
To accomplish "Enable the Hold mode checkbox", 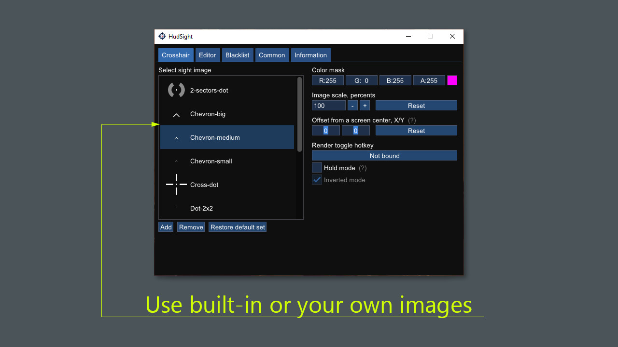I will tap(317, 168).
